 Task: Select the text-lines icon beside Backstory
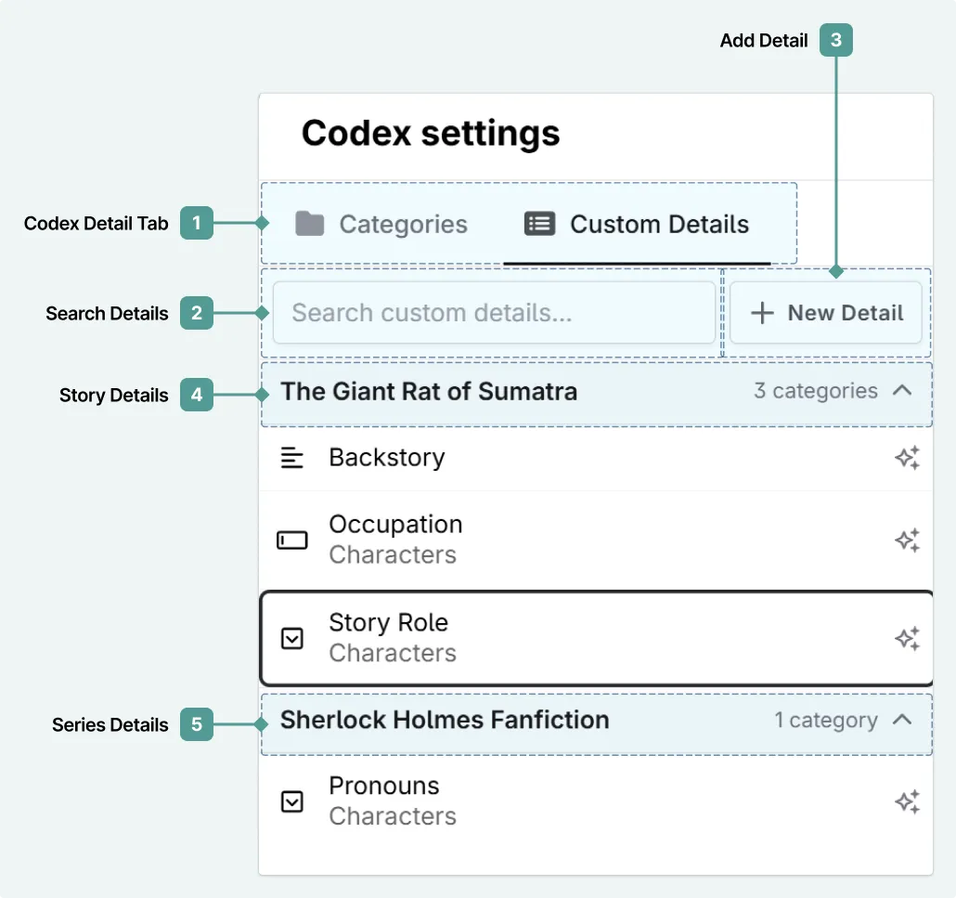point(292,457)
